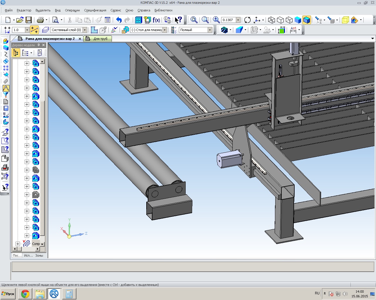Expand the Сопряжения node in model tree
This screenshot has height=300, width=376.
[x=18, y=244]
